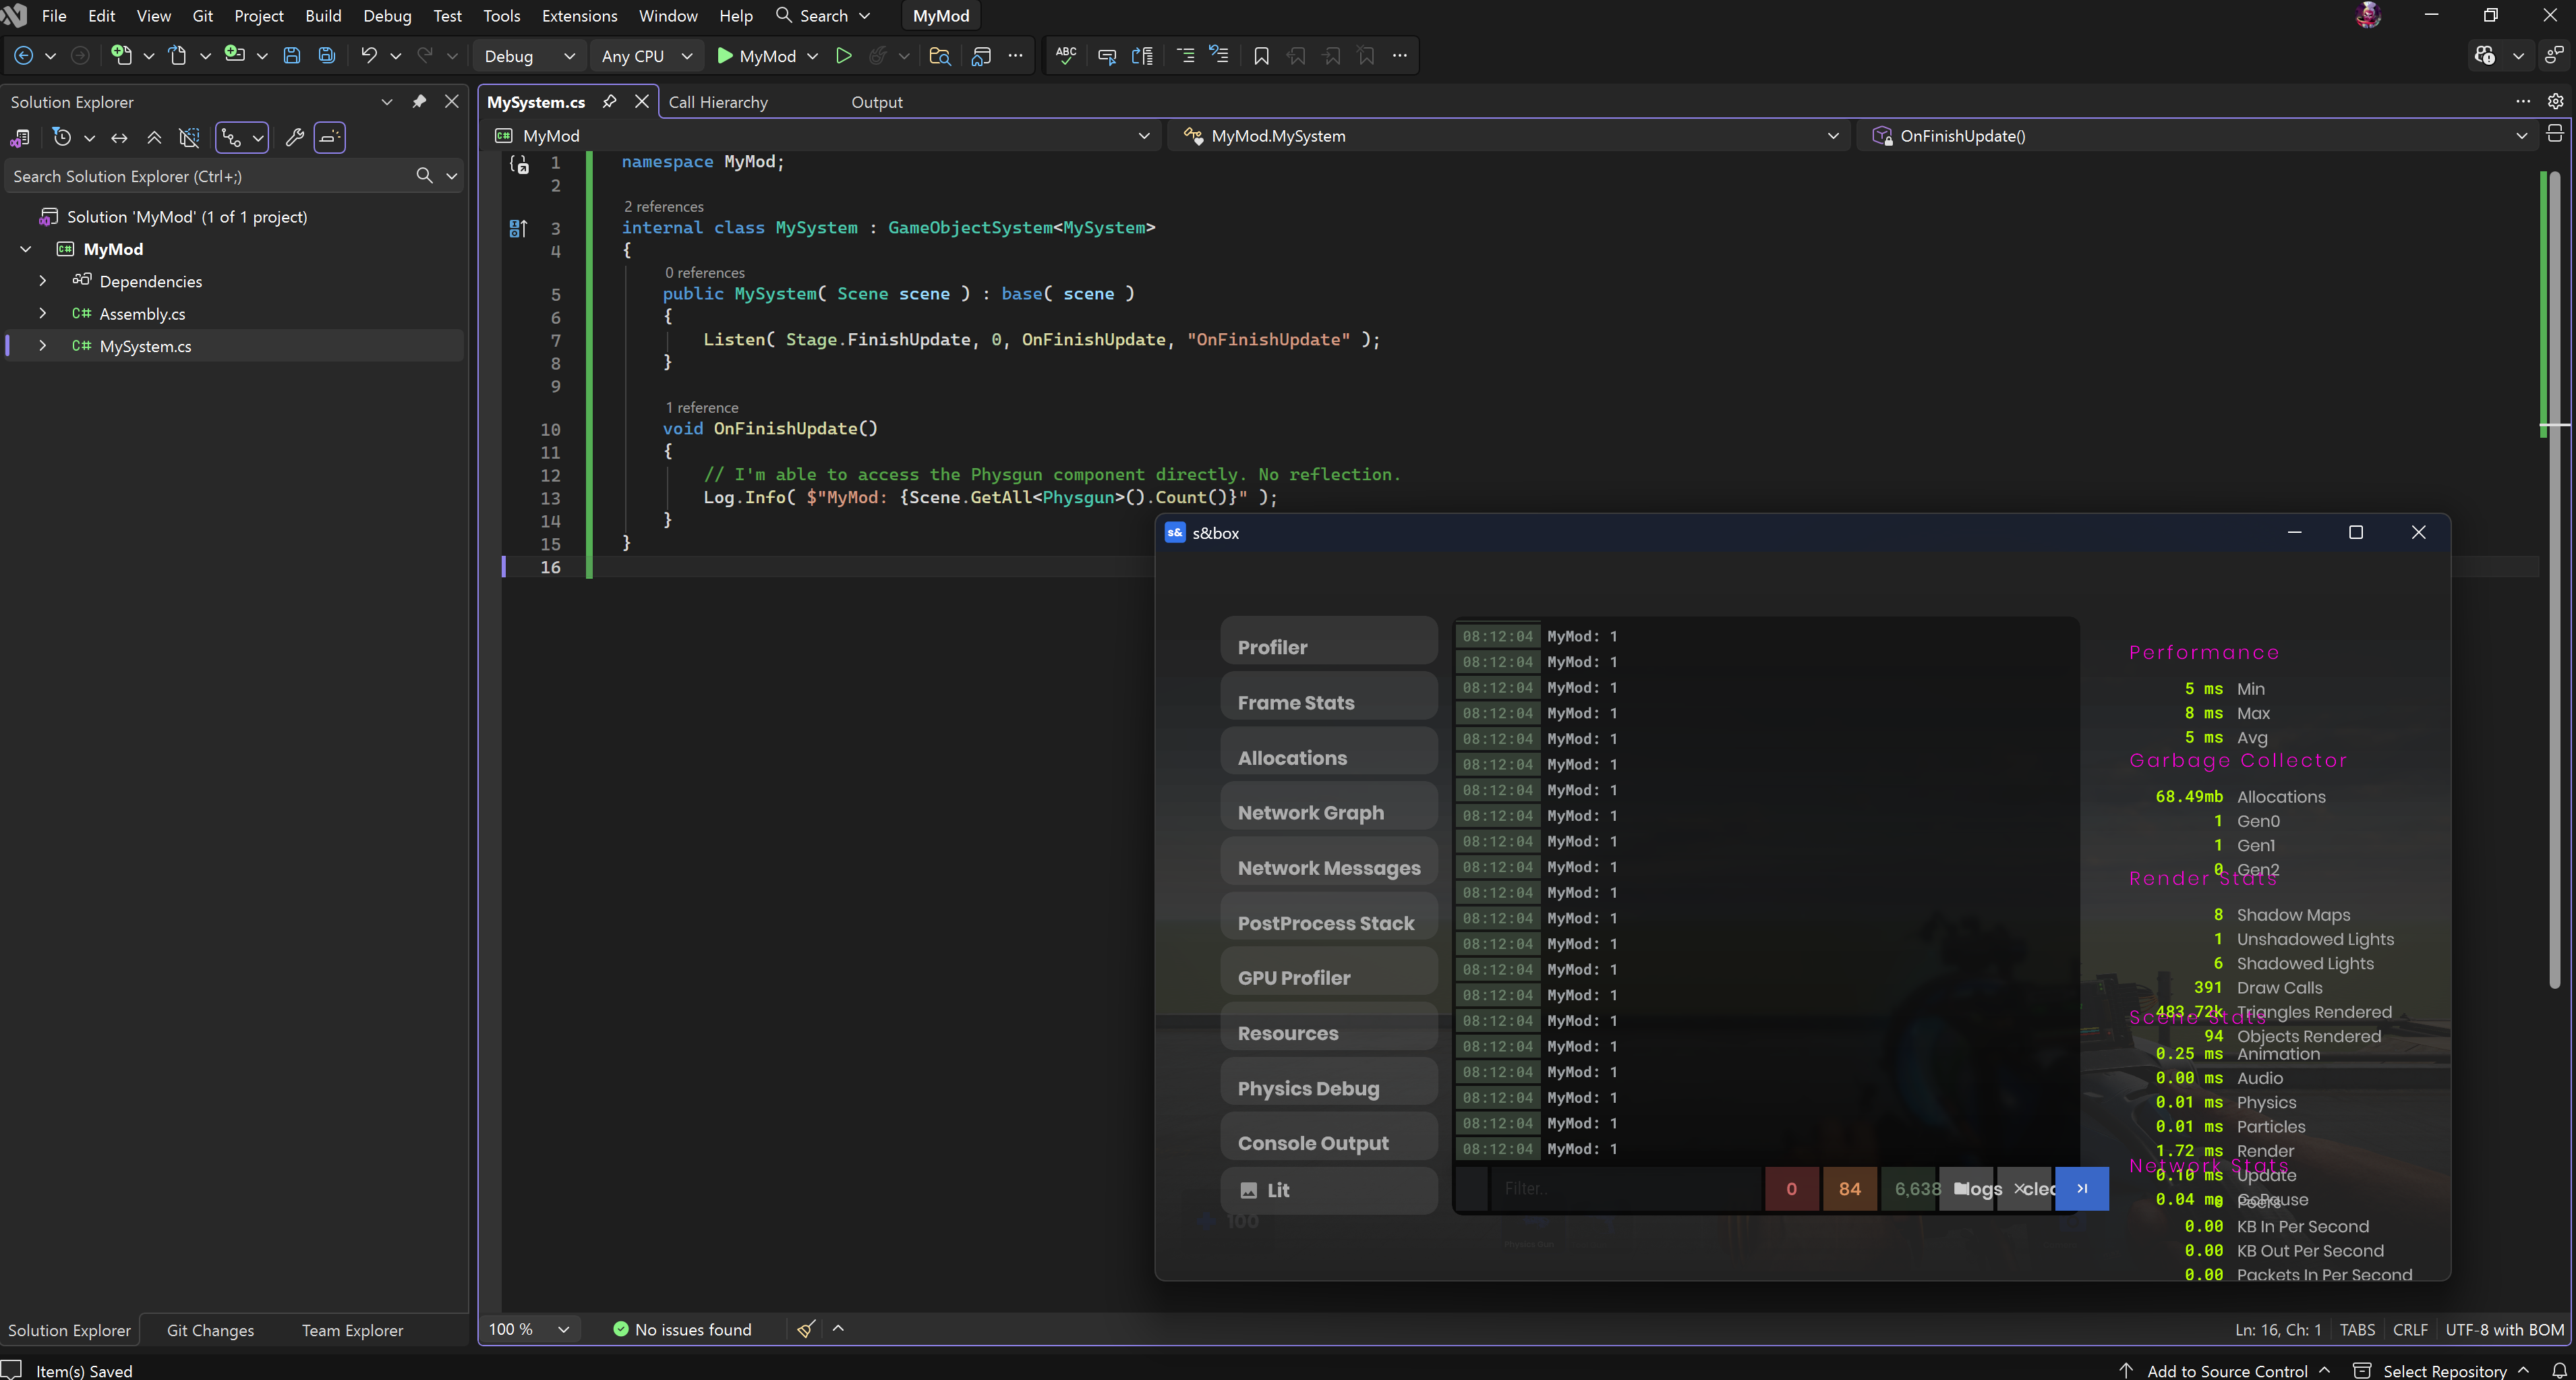Click Solution Explorer switch views icon

click(x=19, y=138)
